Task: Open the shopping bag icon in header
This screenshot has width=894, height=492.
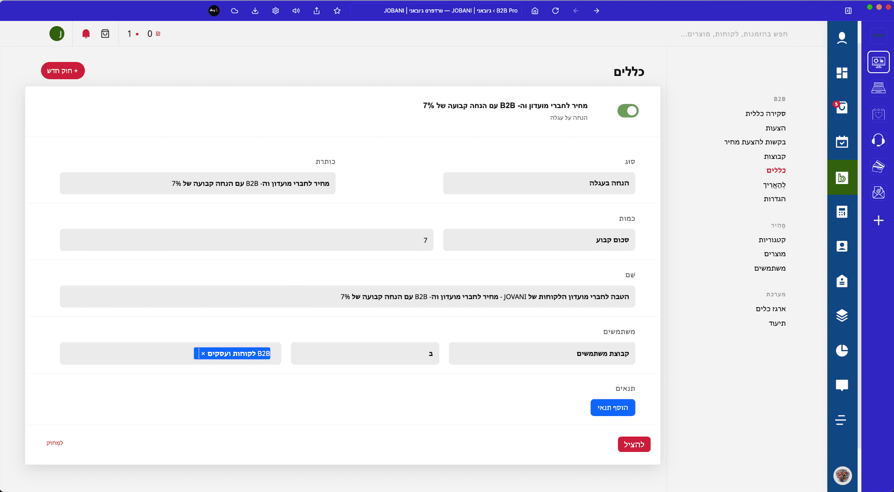Action: click(105, 34)
